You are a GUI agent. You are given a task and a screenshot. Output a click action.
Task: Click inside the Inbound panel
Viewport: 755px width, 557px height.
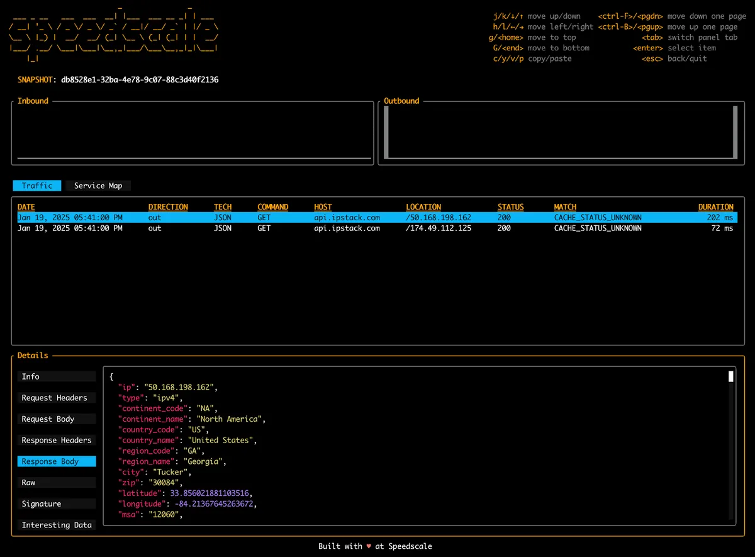tap(192, 132)
